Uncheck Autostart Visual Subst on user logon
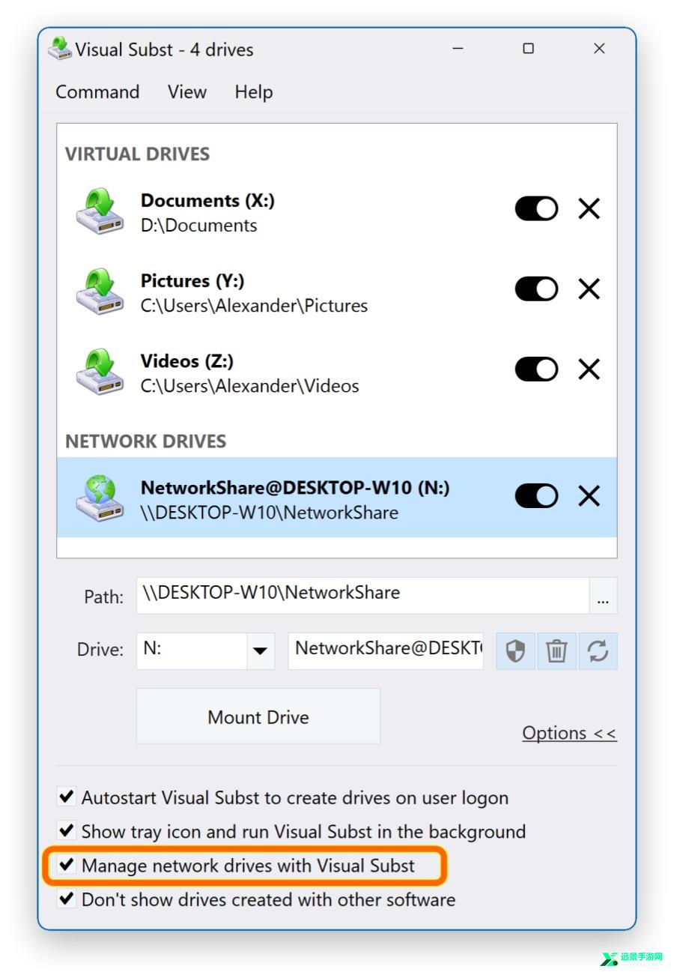 (x=67, y=797)
